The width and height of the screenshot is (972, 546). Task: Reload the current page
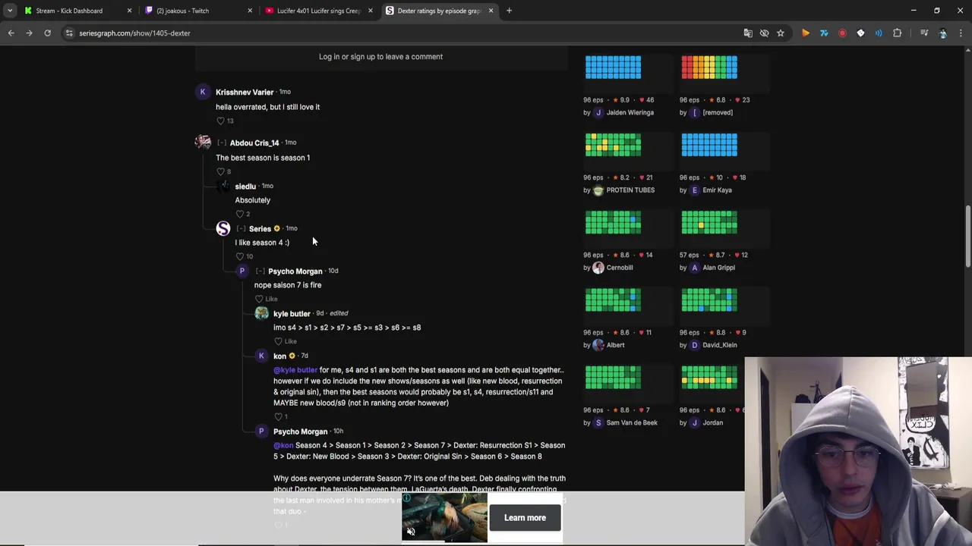(47, 33)
